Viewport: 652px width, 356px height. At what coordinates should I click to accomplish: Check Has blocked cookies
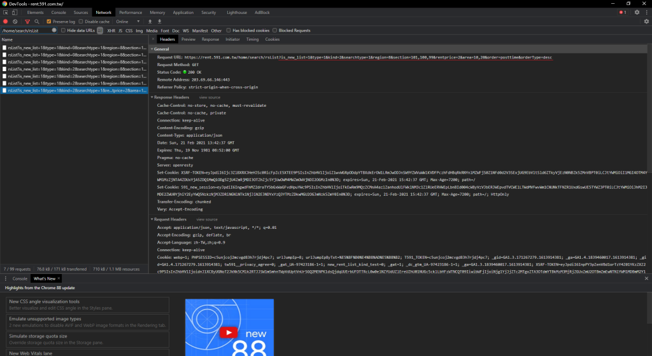point(229,31)
